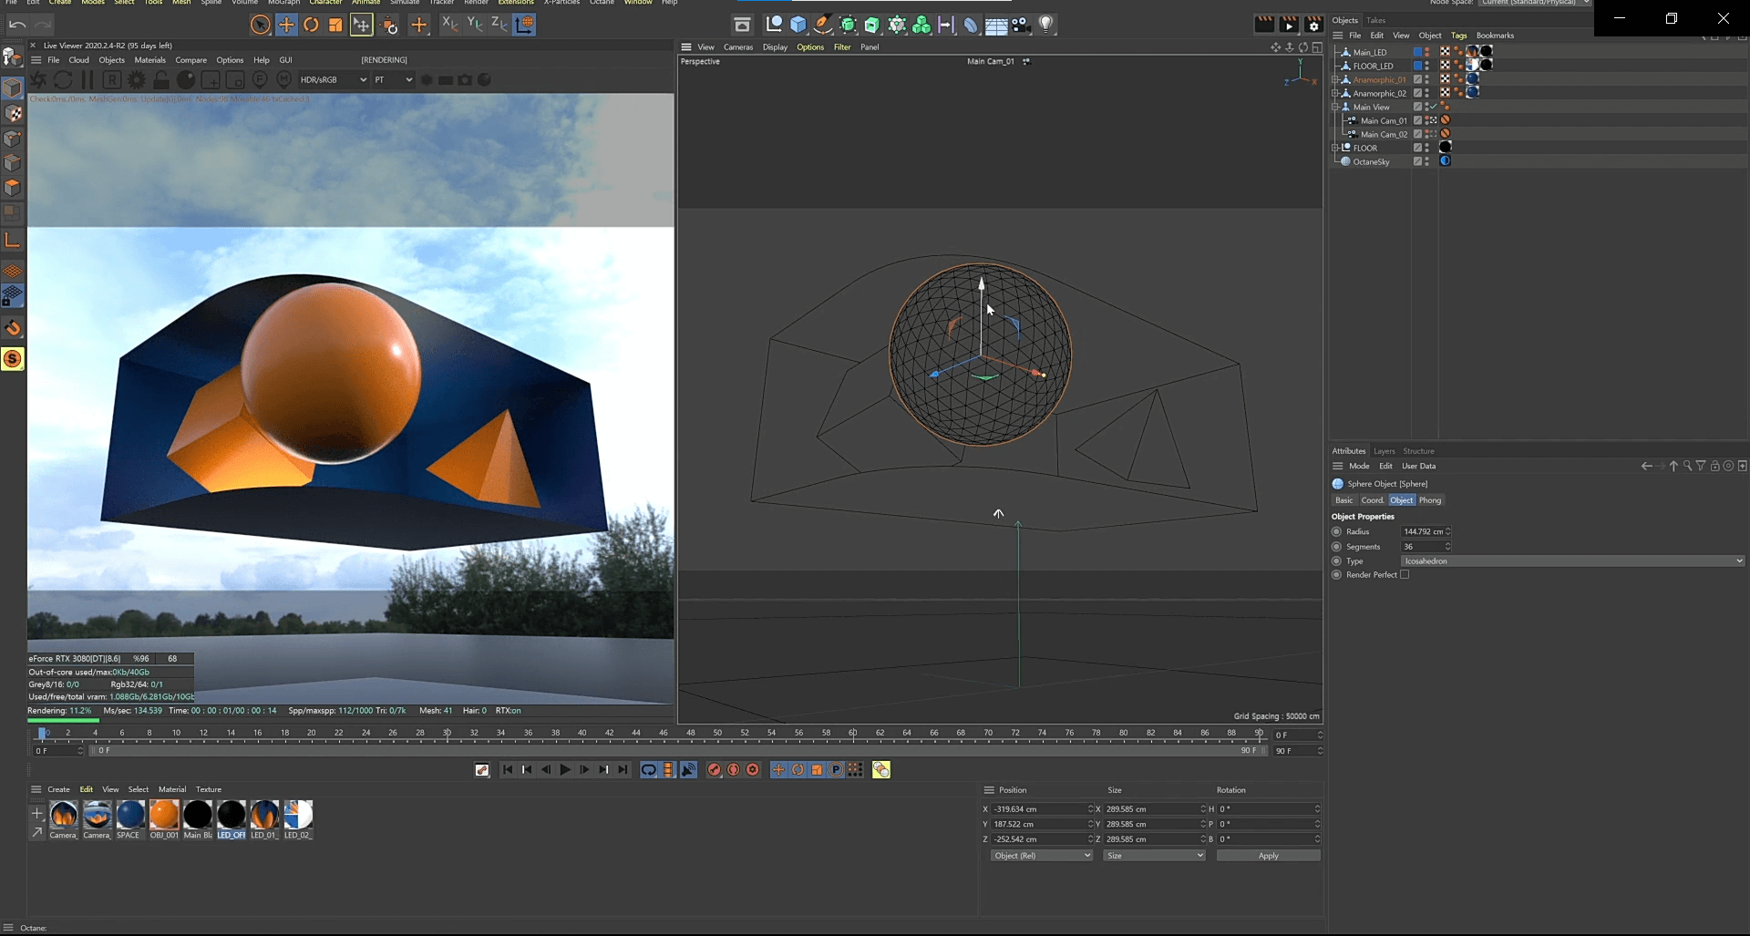Select OctaneSky in Object Manager
The width and height of the screenshot is (1750, 936).
(x=1371, y=161)
